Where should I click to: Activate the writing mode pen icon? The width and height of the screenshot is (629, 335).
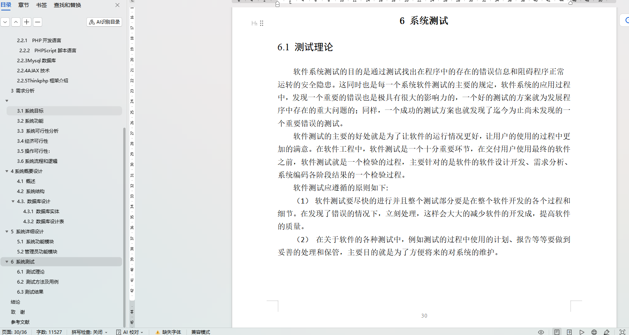click(607, 332)
